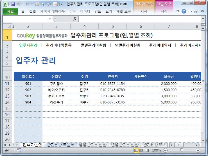
Task: Click the 관리비내역등록 navigation link
Action: coord(59,45)
